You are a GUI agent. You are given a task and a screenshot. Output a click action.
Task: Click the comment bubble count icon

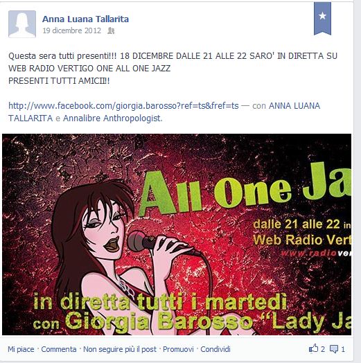tap(334, 349)
